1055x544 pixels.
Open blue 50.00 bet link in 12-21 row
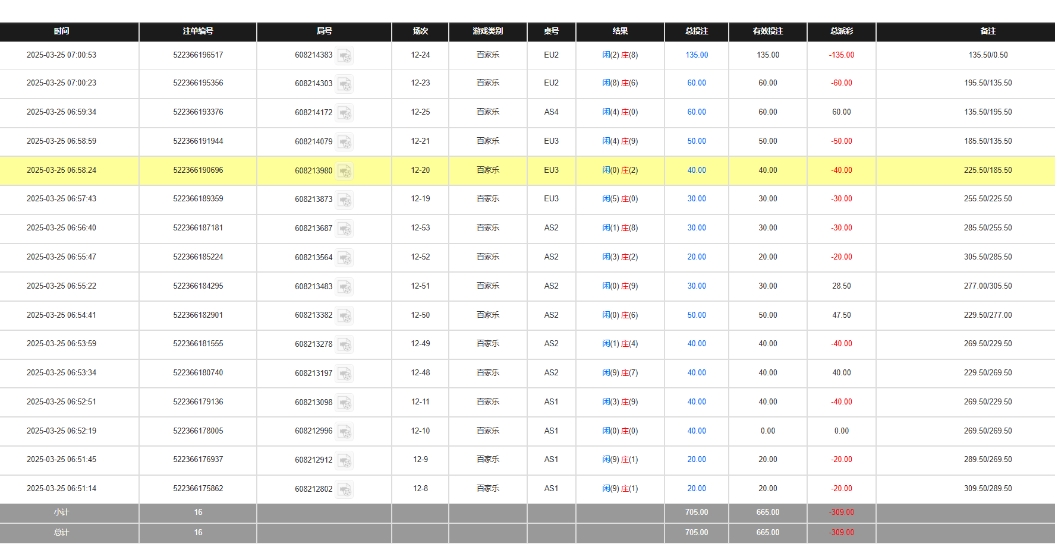pos(697,141)
